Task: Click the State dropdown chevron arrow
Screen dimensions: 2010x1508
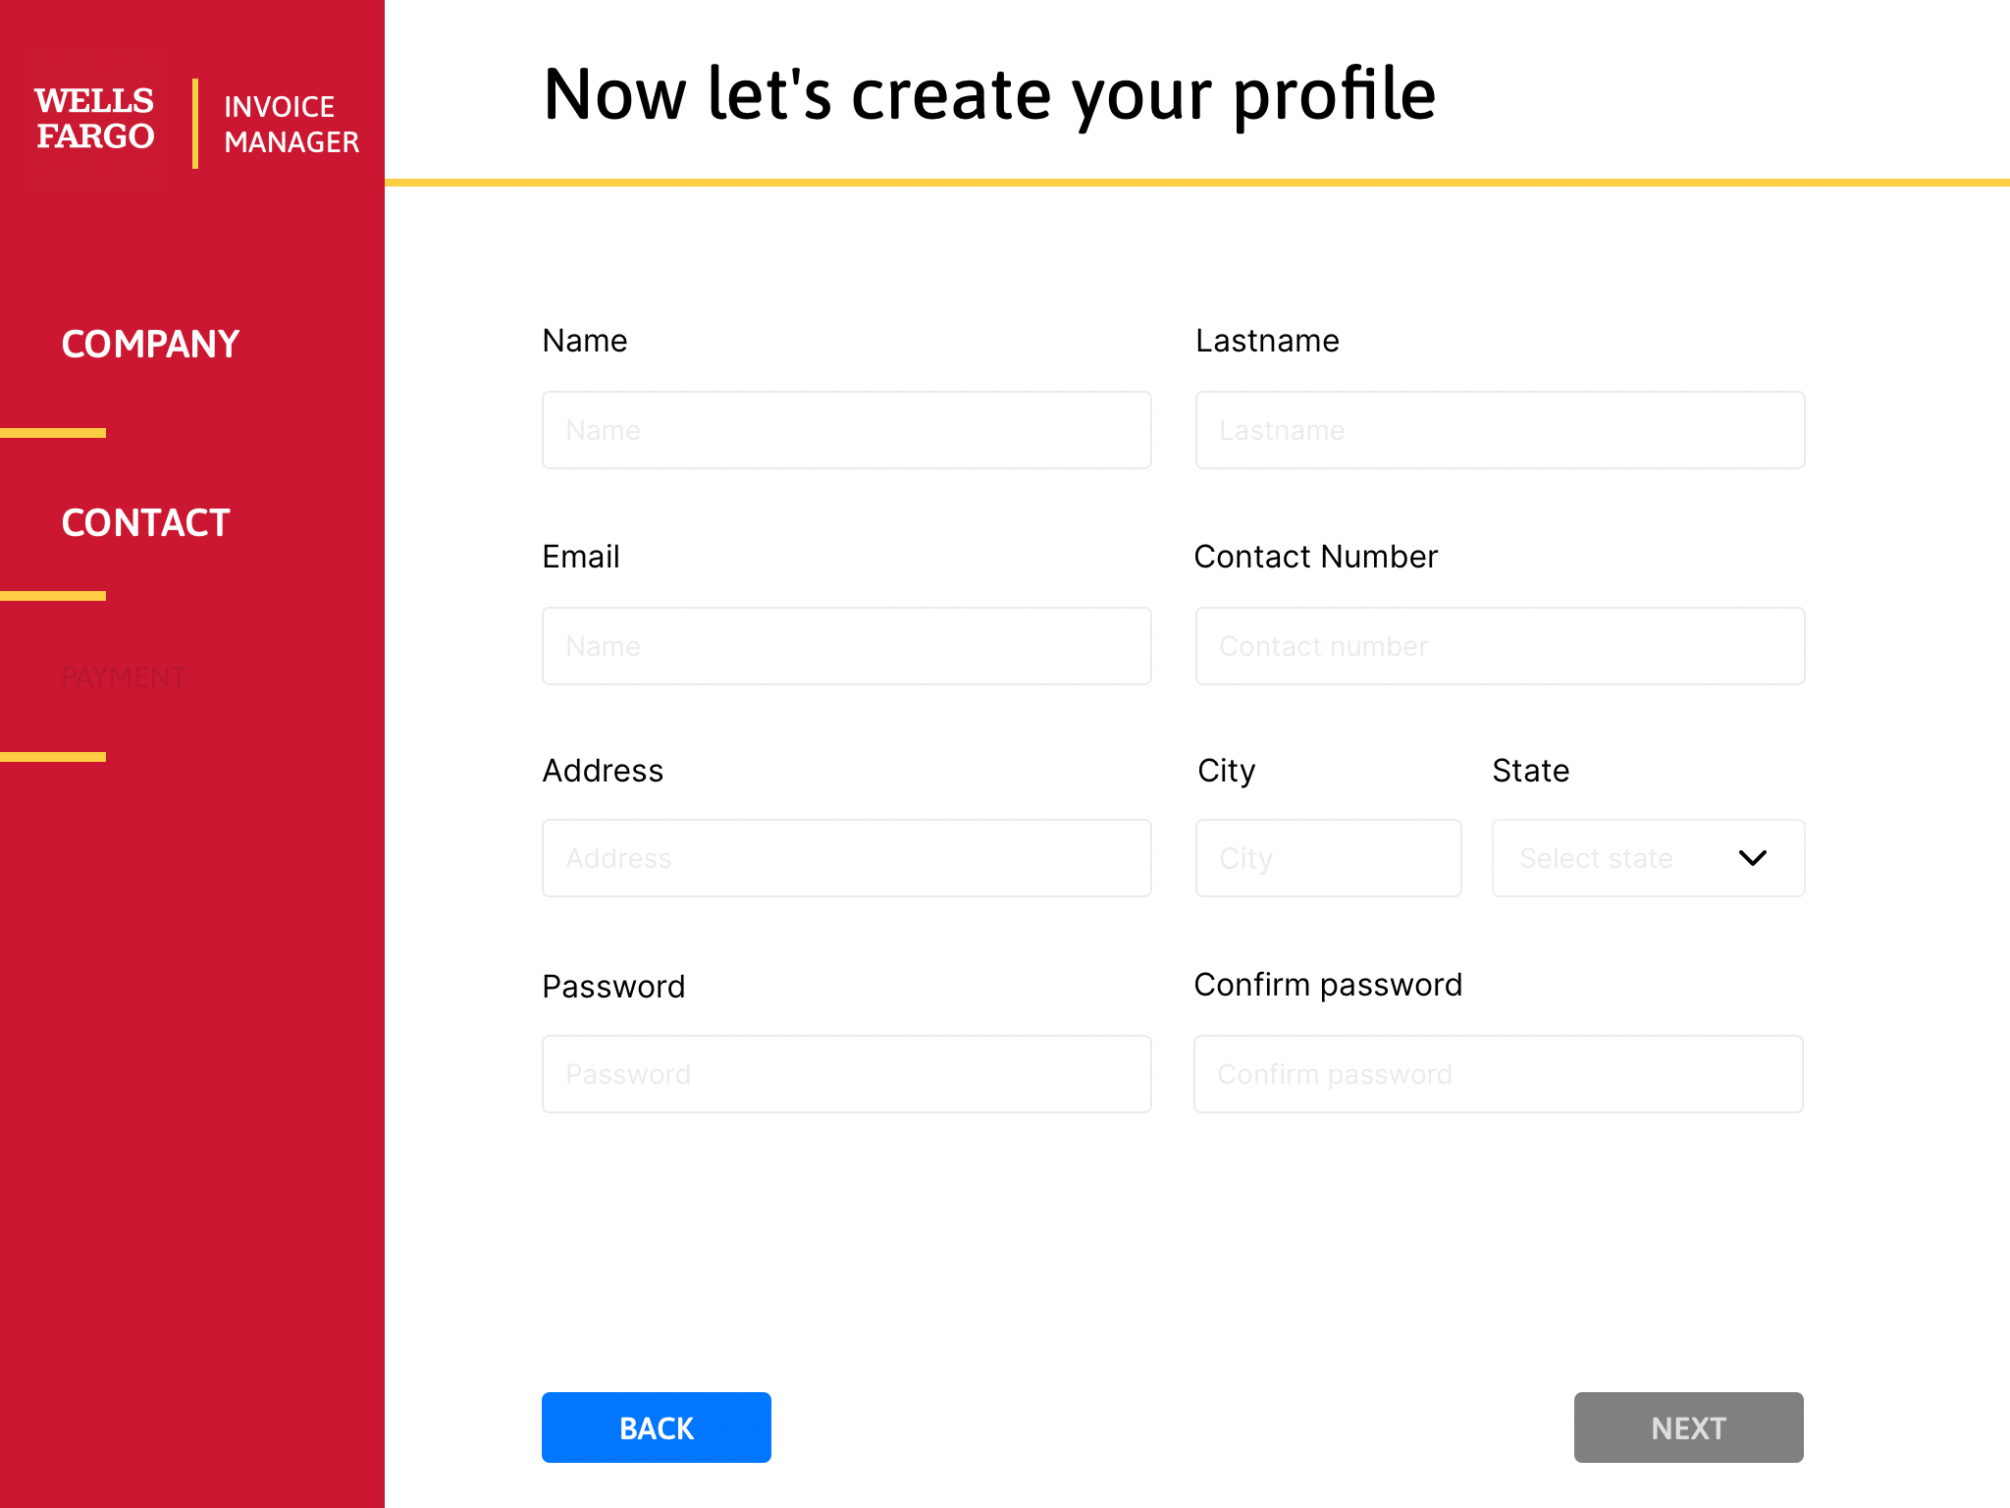Action: click(1754, 858)
